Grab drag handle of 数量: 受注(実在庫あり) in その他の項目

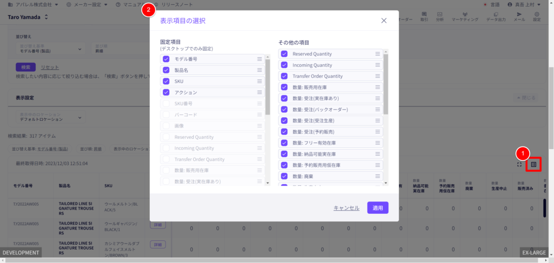click(378, 98)
